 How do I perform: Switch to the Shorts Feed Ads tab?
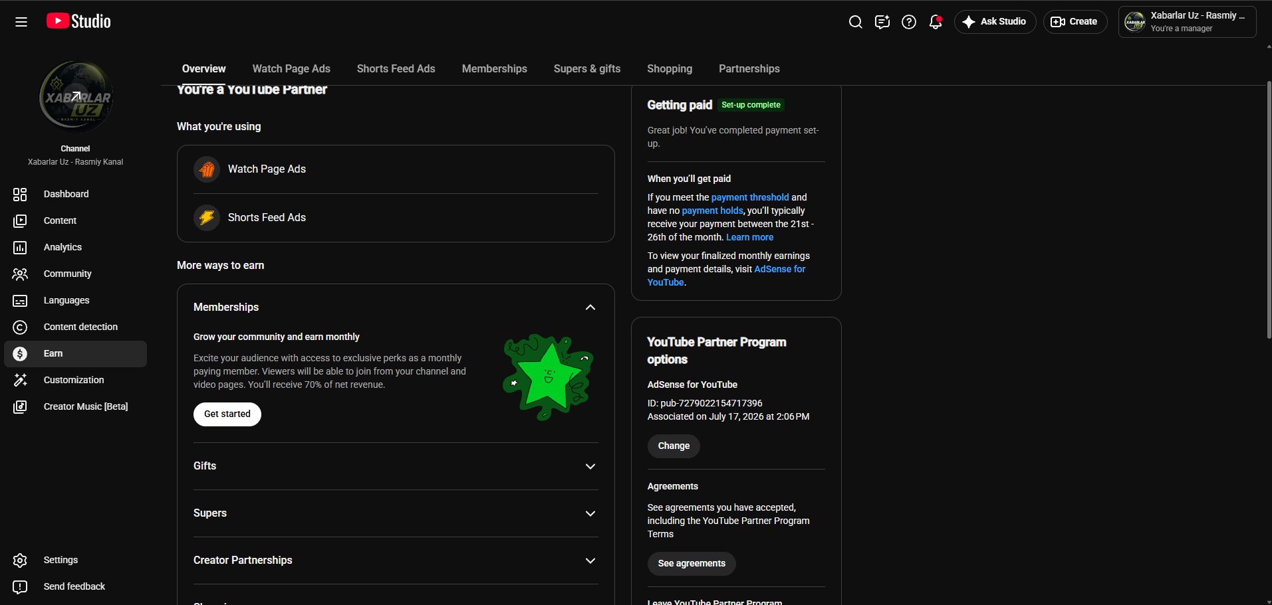[396, 68]
